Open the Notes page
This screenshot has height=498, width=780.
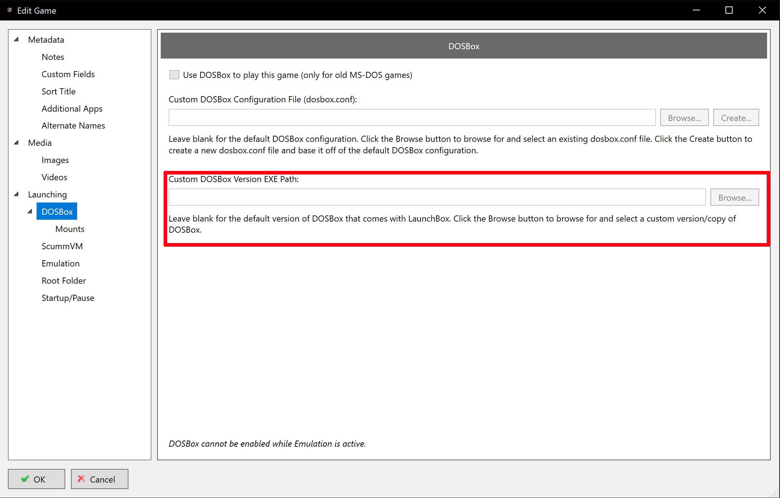pyautogui.click(x=53, y=57)
